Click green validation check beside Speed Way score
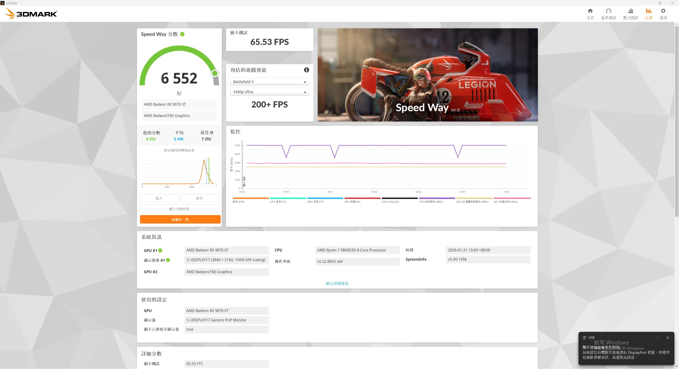This screenshot has height=369, width=679. pyautogui.click(x=182, y=34)
